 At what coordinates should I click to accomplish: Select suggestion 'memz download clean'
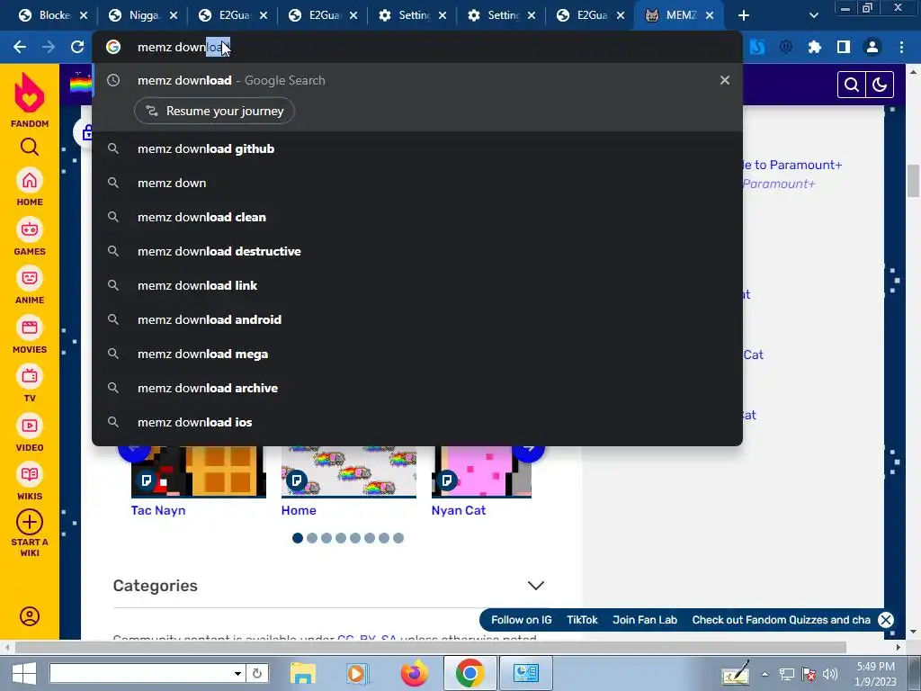click(x=417, y=217)
